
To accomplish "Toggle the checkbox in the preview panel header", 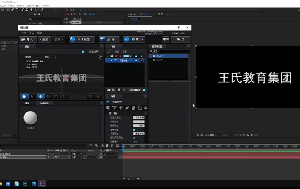I will [83, 51].
